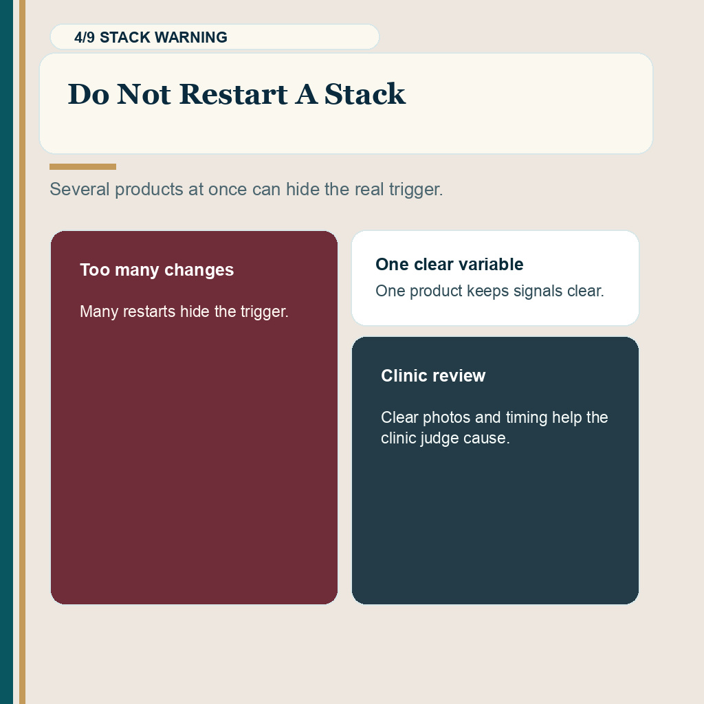Open the navy Clinic review card

coord(495,470)
